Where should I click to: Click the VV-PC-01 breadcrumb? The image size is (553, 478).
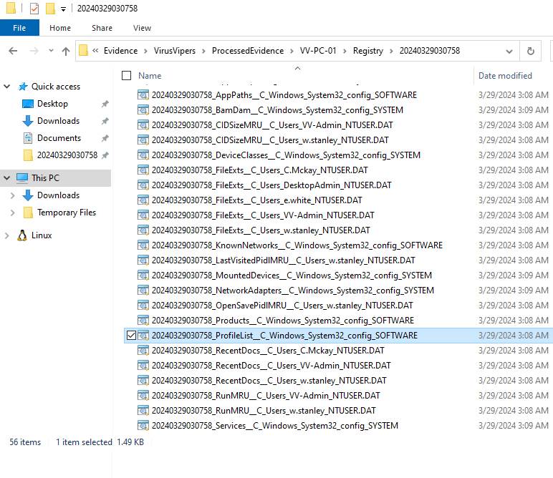point(318,51)
